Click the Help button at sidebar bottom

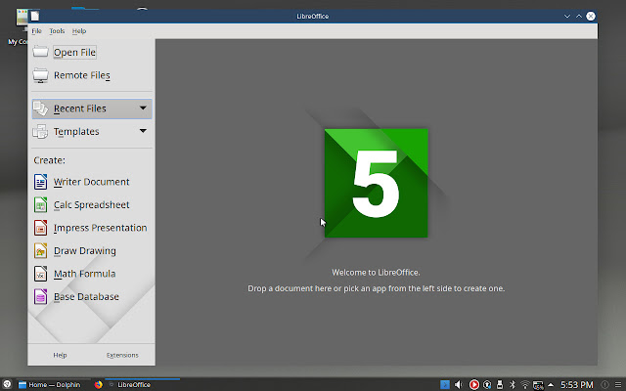(60, 355)
